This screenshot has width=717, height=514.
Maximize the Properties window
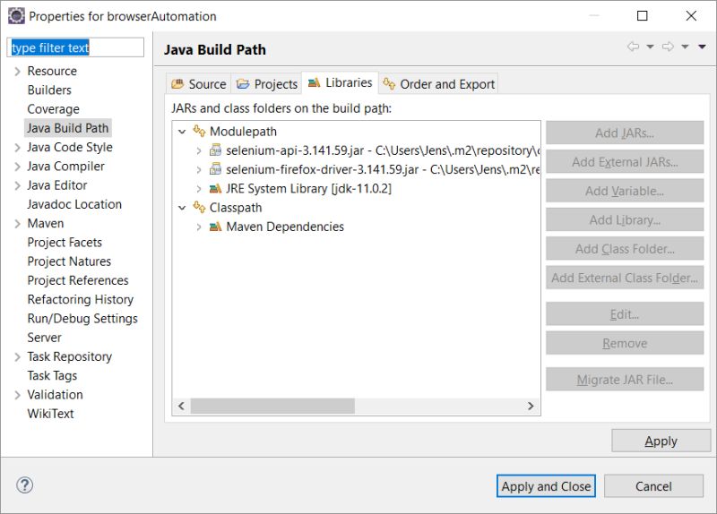click(643, 16)
